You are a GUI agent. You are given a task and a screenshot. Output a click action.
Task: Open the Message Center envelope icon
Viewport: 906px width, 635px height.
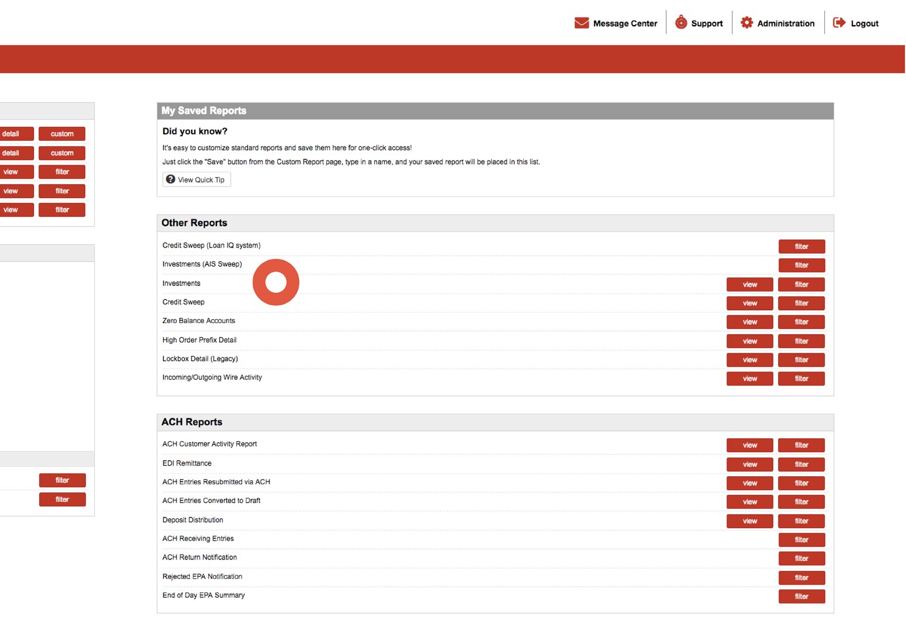581,22
